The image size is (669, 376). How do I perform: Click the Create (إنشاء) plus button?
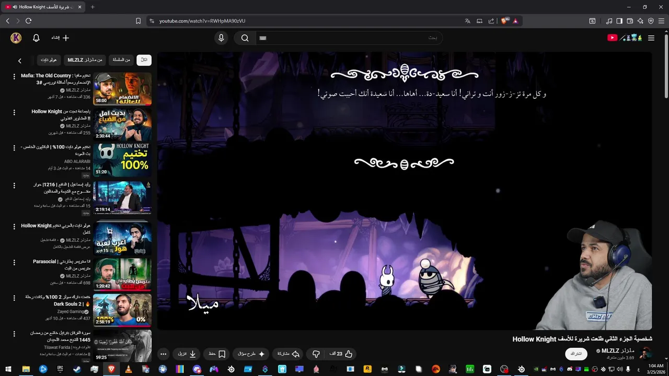point(60,38)
